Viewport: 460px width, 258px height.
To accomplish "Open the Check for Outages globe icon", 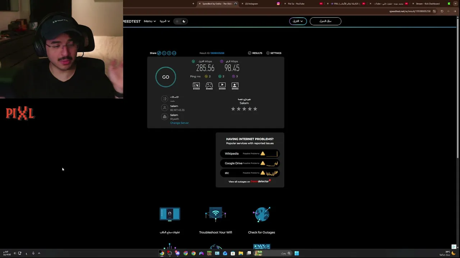I will click(x=262, y=214).
